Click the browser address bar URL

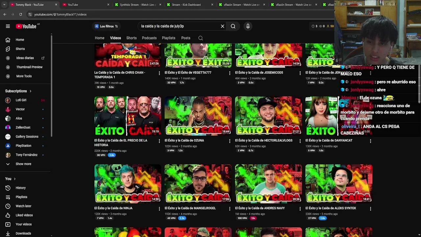[x=61, y=14]
